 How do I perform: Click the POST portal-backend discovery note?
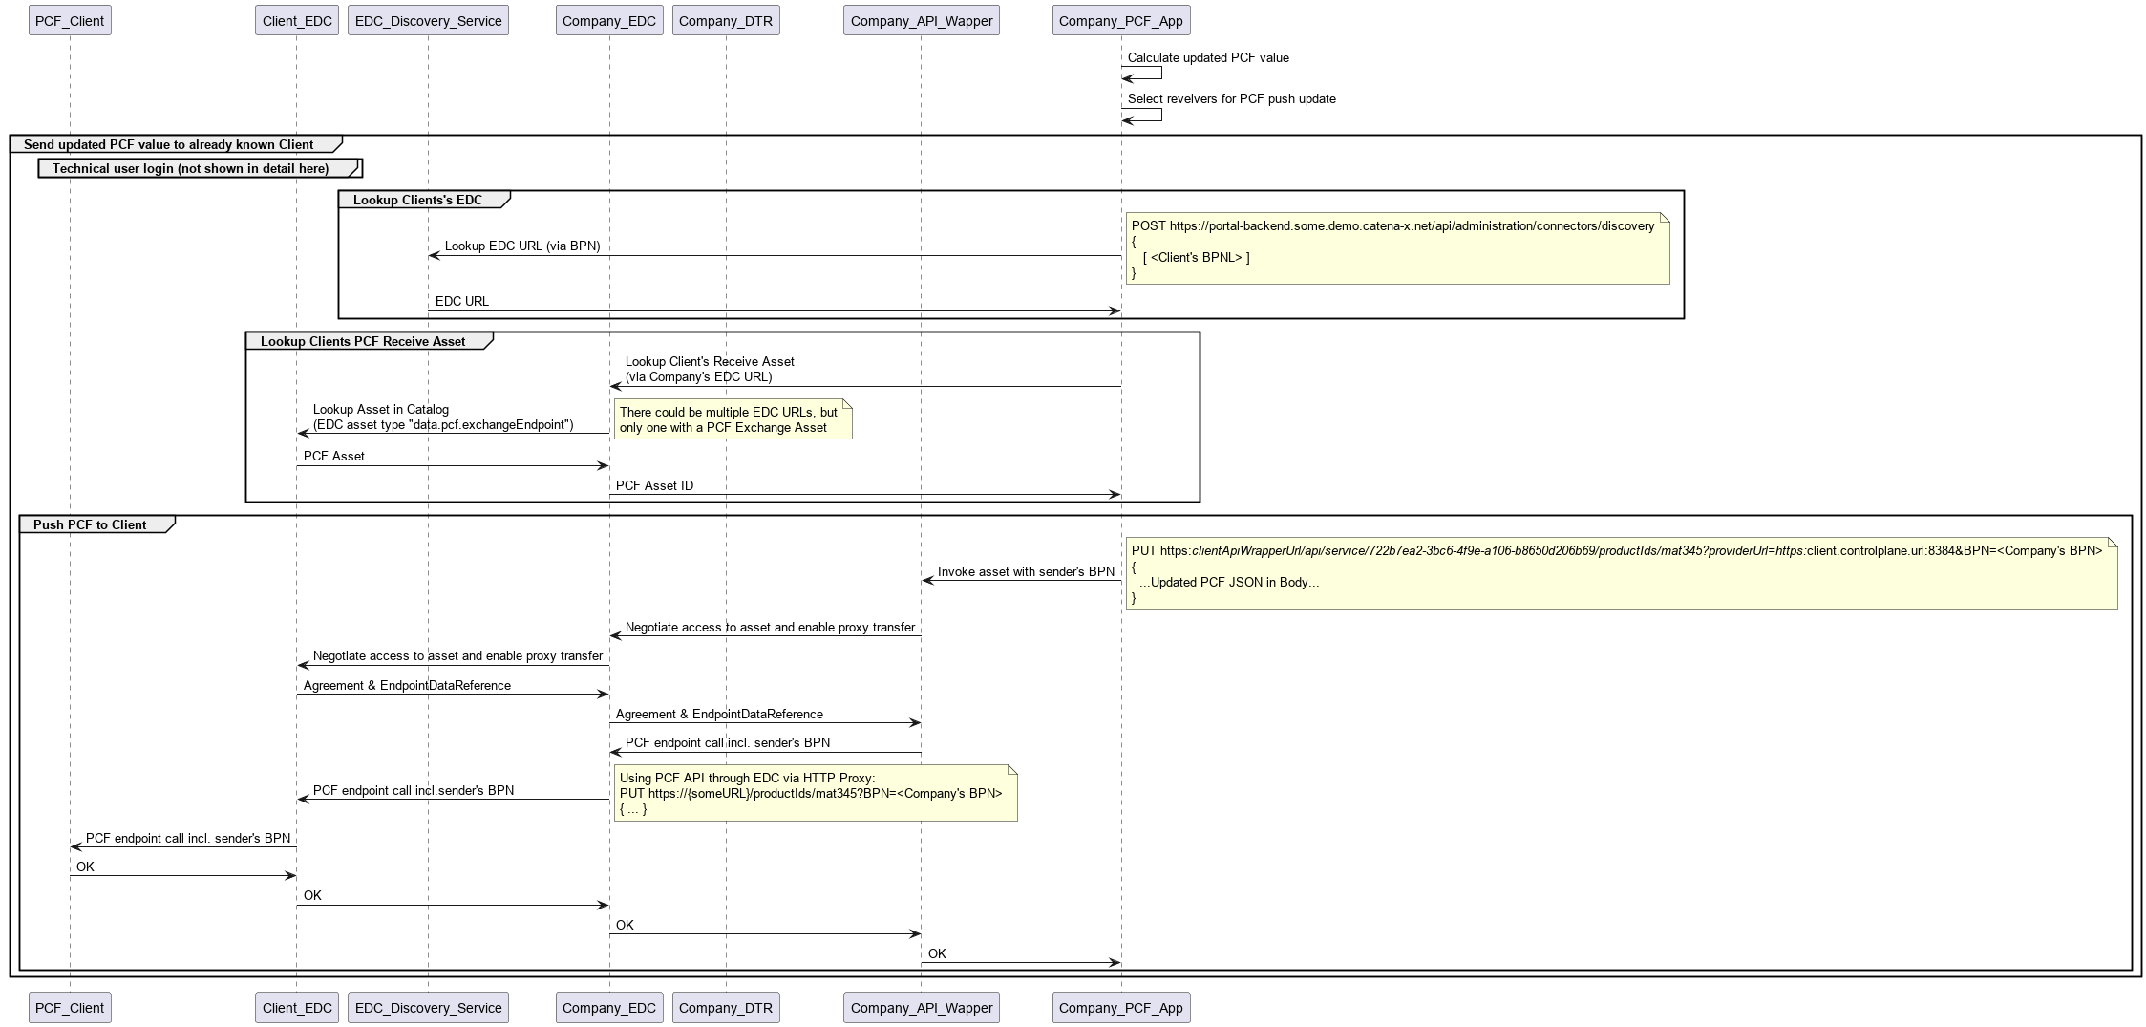pyautogui.click(x=1397, y=248)
